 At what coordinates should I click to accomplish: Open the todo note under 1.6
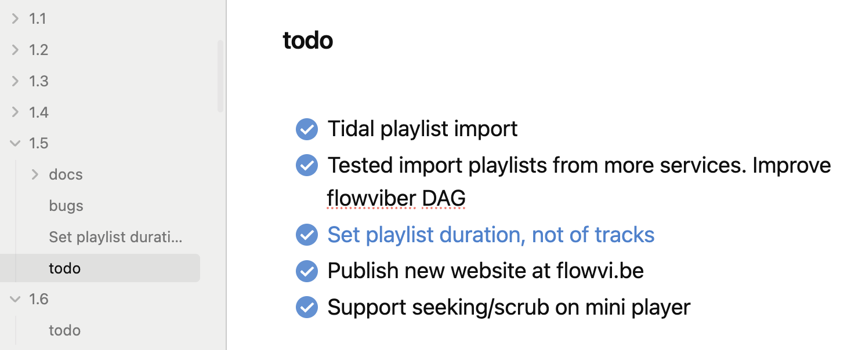[x=65, y=330]
